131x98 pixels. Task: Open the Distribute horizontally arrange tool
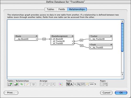pyautogui.click(x=50, y=84)
